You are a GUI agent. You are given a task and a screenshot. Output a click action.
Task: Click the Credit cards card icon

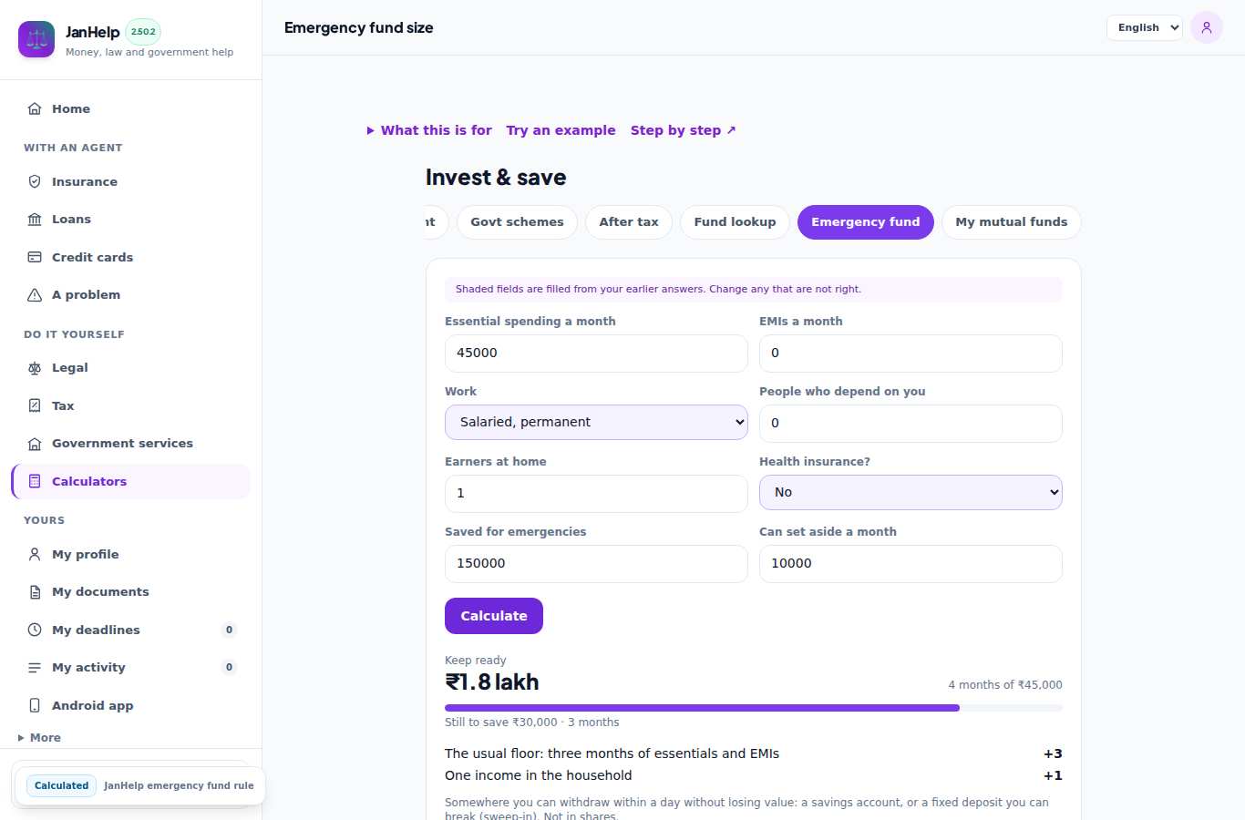coord(35,257)
